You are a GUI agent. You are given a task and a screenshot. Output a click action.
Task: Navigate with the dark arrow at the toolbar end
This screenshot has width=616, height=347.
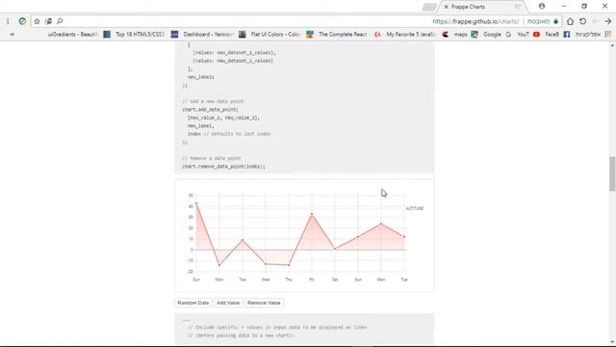pos(608,21)
